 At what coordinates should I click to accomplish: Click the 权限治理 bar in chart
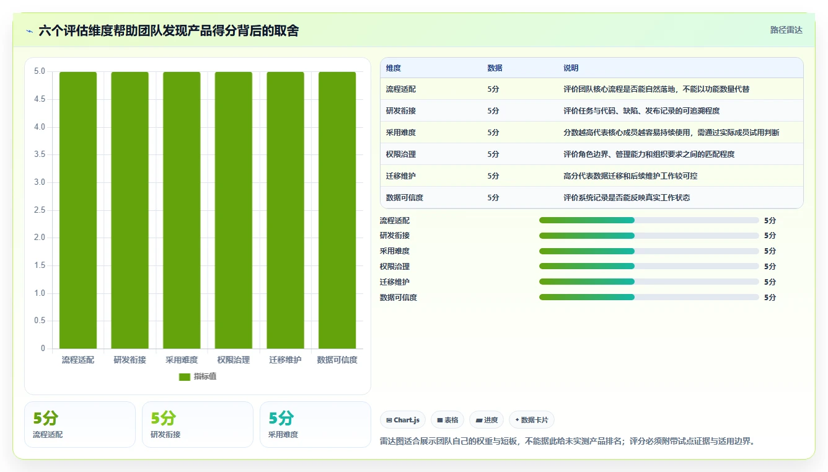tap(234, 210)
